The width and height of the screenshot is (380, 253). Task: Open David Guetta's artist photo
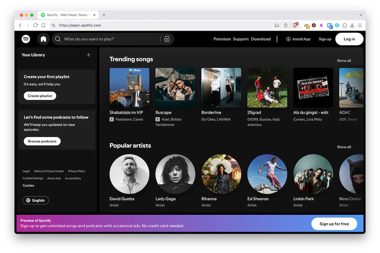tap(129, 174)
